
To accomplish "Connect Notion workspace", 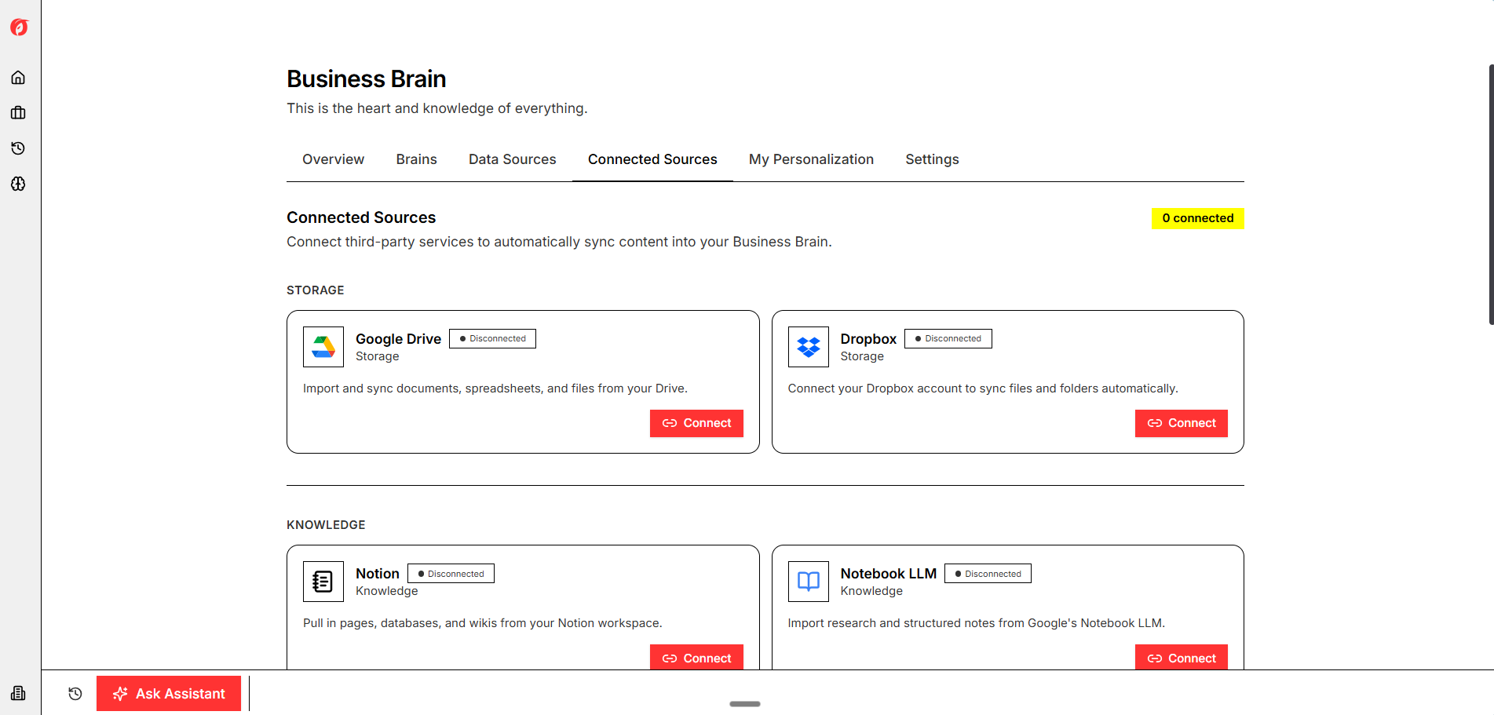I will click(x=696, y=658).
